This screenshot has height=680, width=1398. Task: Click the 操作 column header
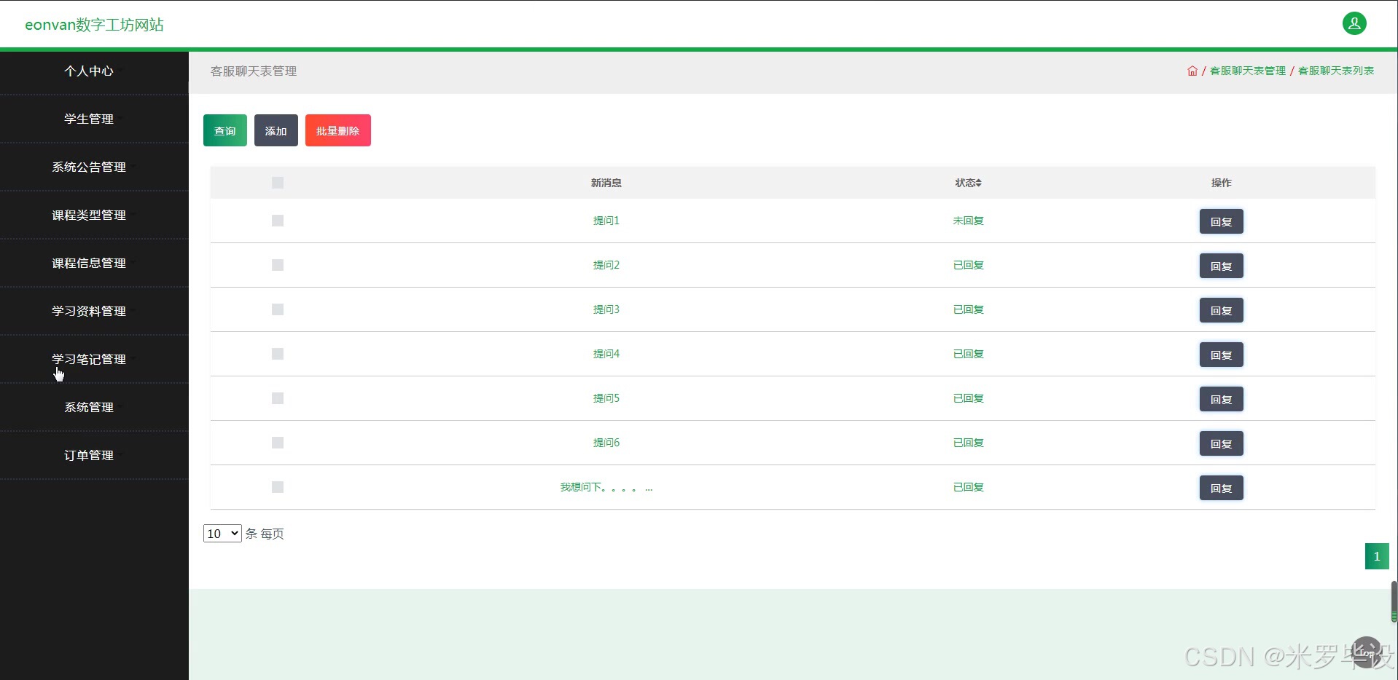1222,183
